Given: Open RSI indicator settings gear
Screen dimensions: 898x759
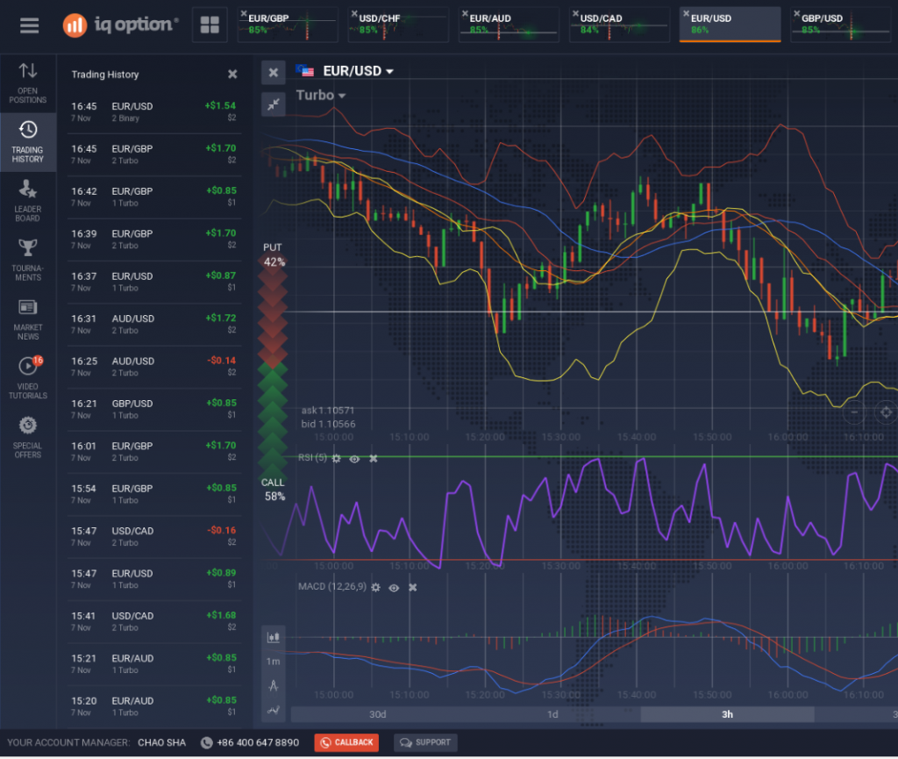Looking at the screenshot, I should tap(336, 459).
